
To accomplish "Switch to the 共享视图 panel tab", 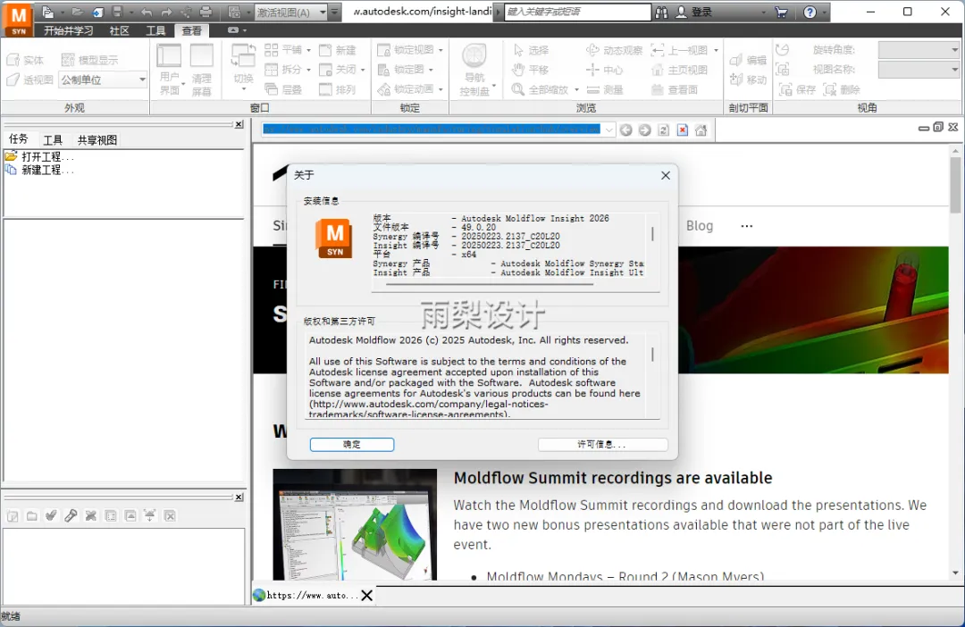I will click(x=97, y=139).
